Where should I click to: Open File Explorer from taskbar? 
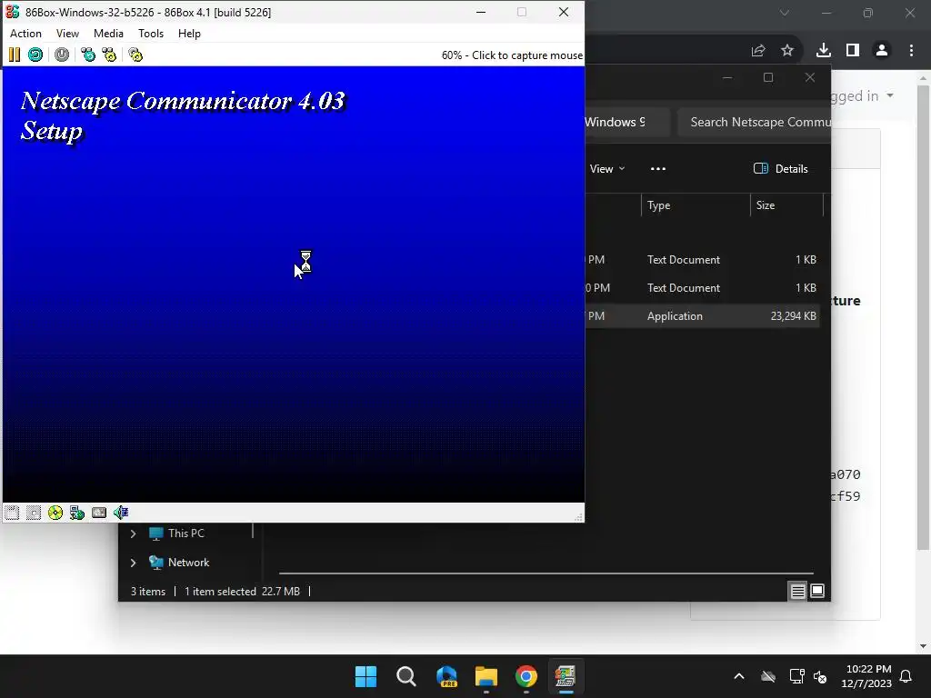486,676
